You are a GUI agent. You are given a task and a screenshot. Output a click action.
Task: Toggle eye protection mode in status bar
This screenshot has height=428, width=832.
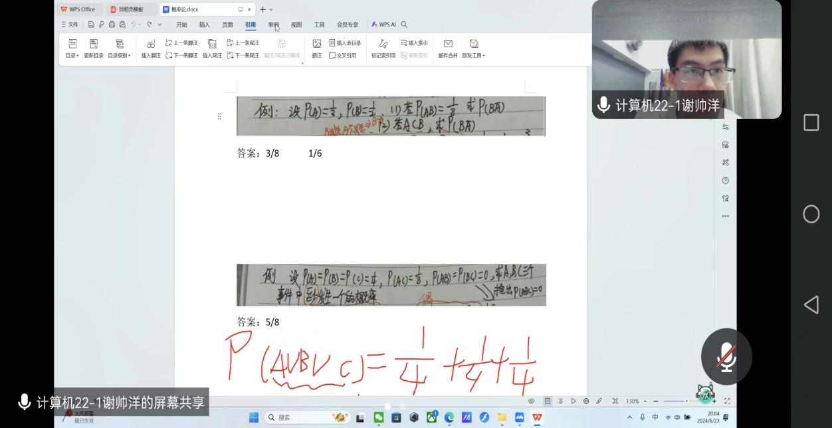click(531, 401)
